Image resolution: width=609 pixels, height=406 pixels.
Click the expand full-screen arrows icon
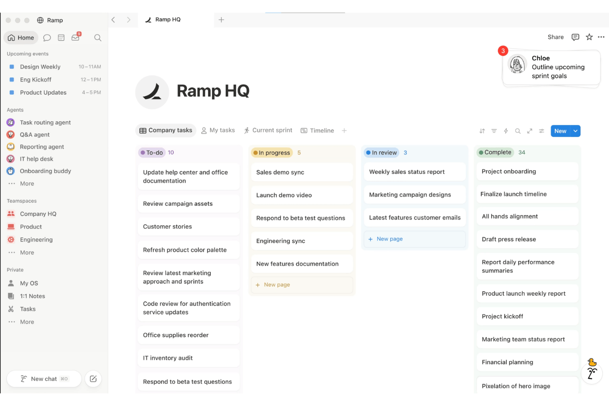(530, 131)
